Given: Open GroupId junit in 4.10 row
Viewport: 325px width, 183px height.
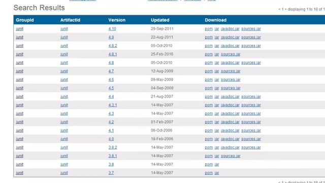Looking at the screenshot, I should click(19, 29).
